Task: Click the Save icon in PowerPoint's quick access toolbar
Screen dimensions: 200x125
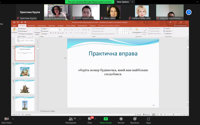Action: click(x=14, y=22)
